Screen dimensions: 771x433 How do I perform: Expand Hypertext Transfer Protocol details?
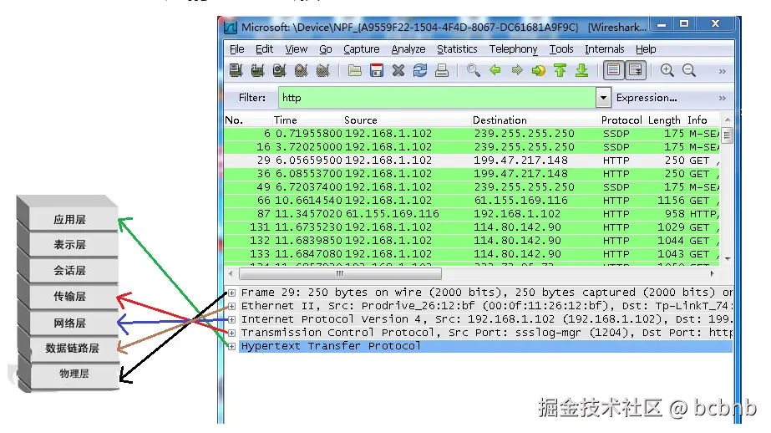coord(231,346)
